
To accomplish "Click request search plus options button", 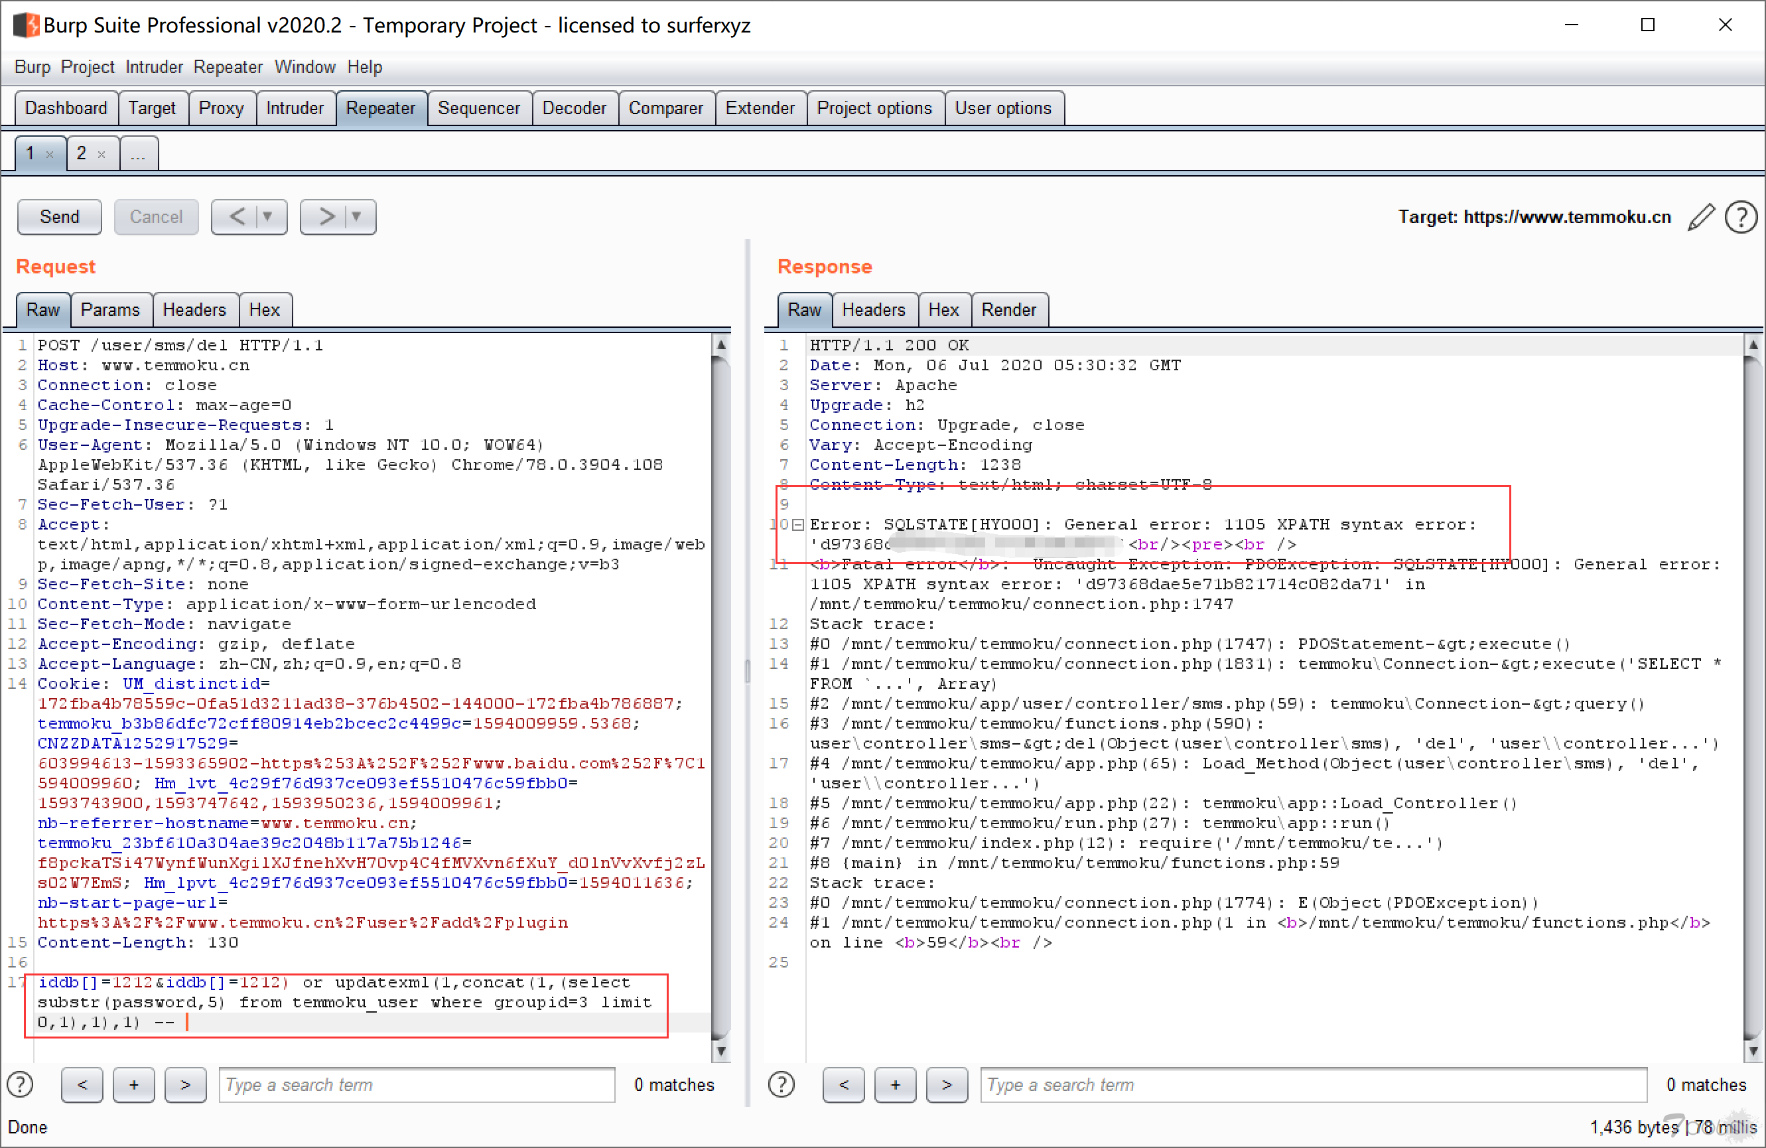I will (x=133, y=1085).
